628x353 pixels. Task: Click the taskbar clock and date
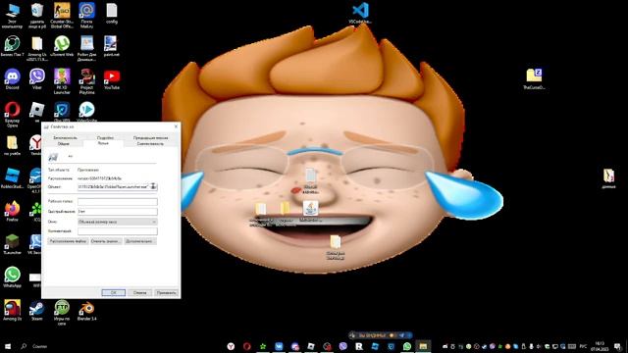[600, 346]
